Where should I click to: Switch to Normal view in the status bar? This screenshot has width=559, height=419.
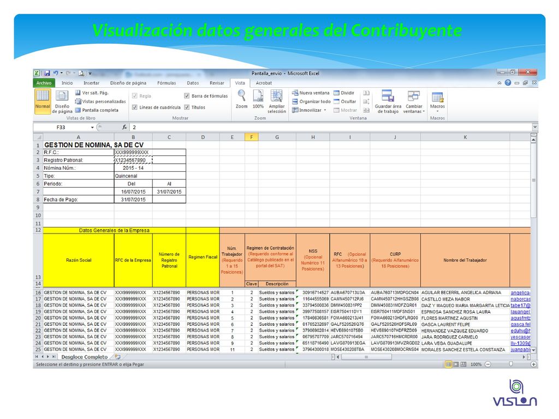pyautogui.click(x=449, y=364)
